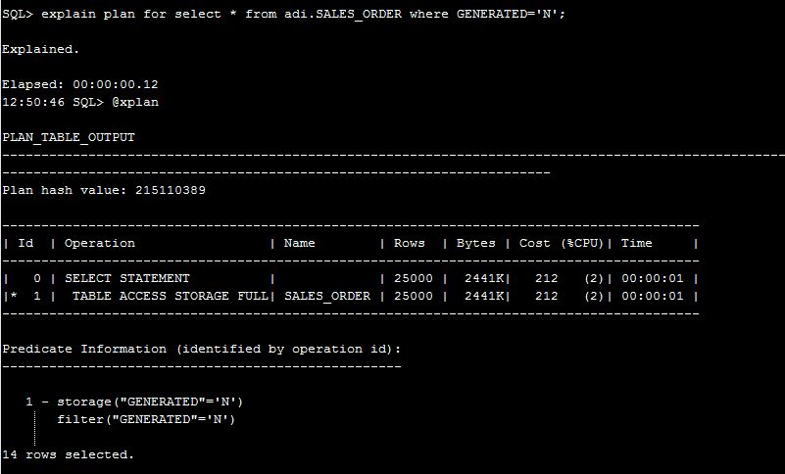Screen dimensions: 785x474
Task: Click the Name column header
Action: click(x=299, y=243)
